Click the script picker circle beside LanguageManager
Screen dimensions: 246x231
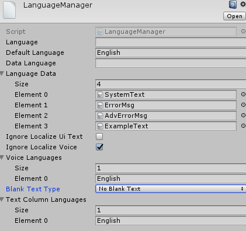243,32
